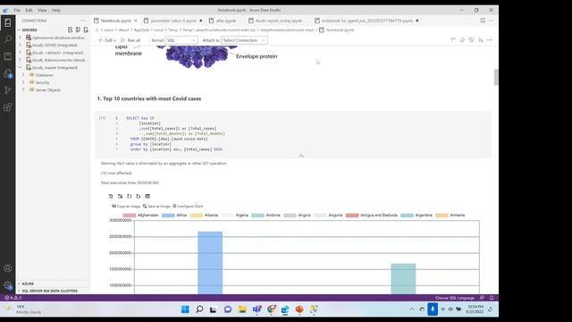This screenshot has height=322, width=572.
Task: Expand the Databases folder
Action: coord(23,75)
